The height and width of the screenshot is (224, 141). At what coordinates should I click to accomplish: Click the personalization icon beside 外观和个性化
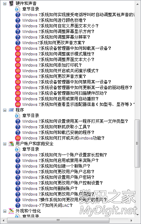tap(11, 211)
